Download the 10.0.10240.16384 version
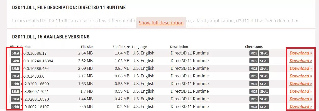 (301, 61)
